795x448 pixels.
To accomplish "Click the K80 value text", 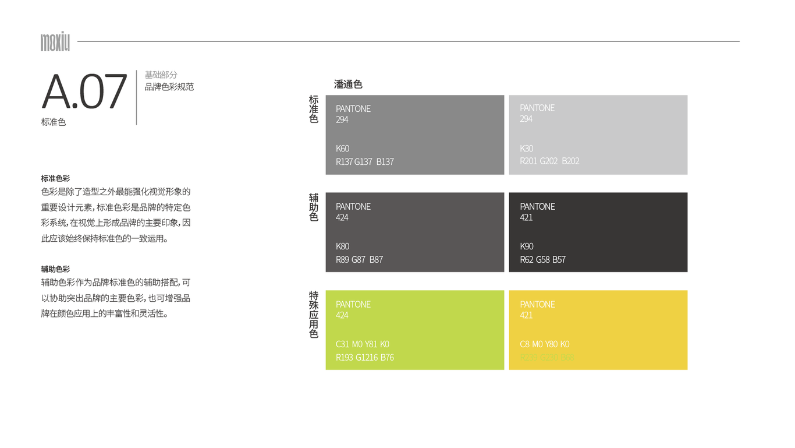I will pyautogui.click(x=342, y=246).
